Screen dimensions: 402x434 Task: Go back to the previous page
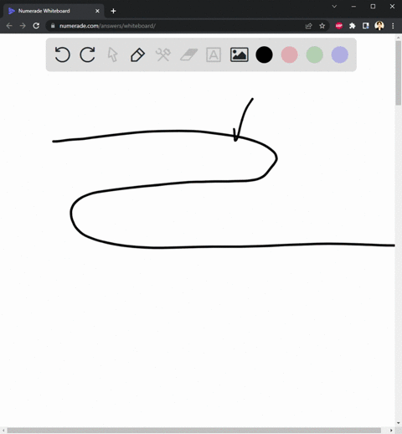9,26
